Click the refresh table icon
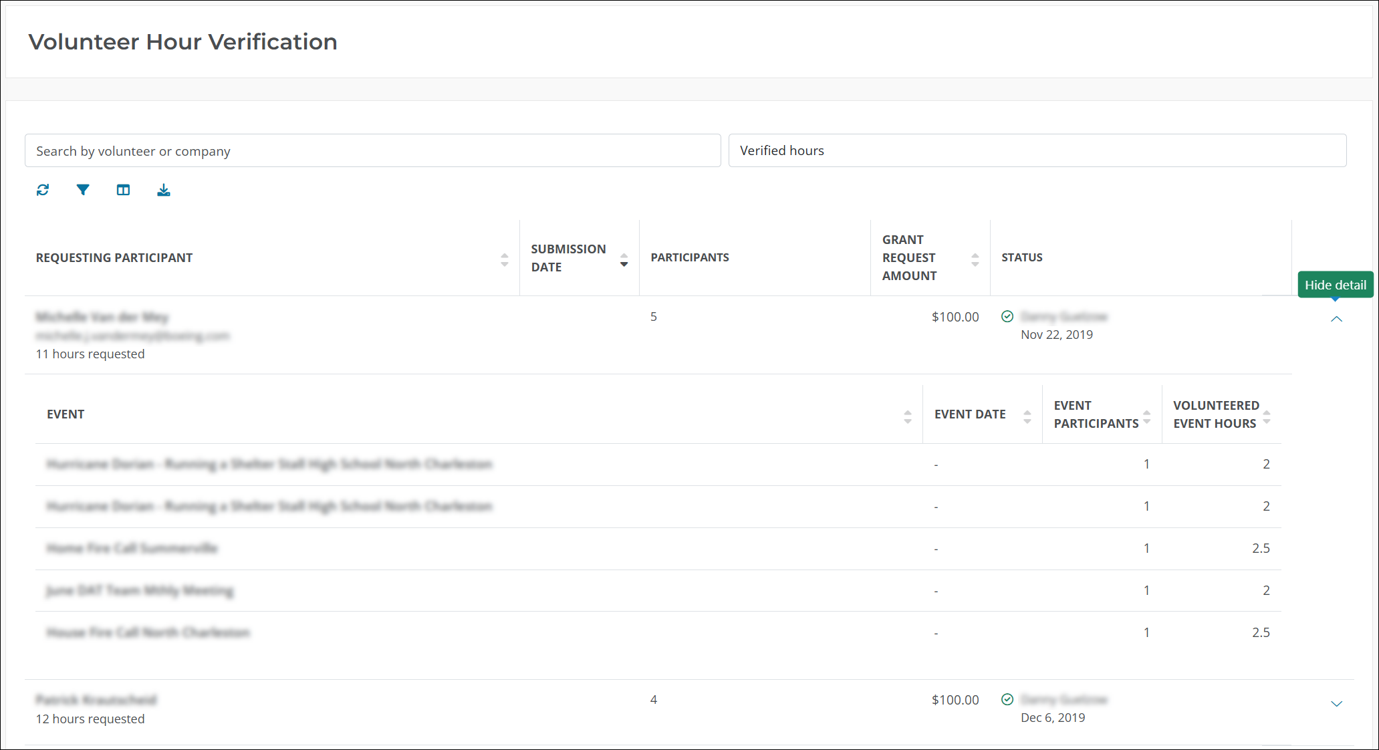This screenshot has width=1379, height=750. point(43,190)
